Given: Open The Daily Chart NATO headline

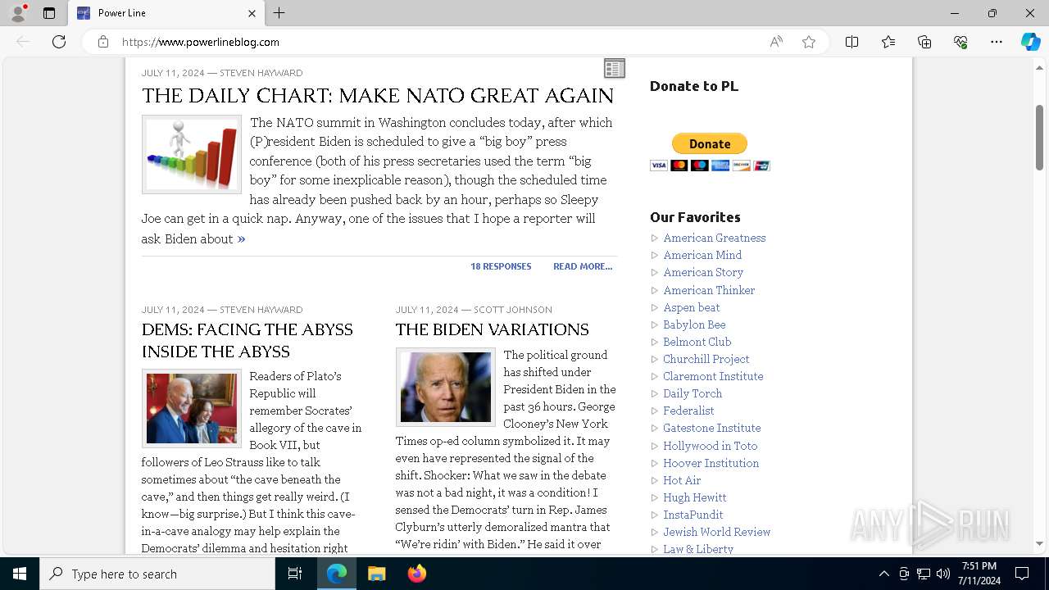Looking at the screenshot, I should pyautogui.click(x=377, y=96).
